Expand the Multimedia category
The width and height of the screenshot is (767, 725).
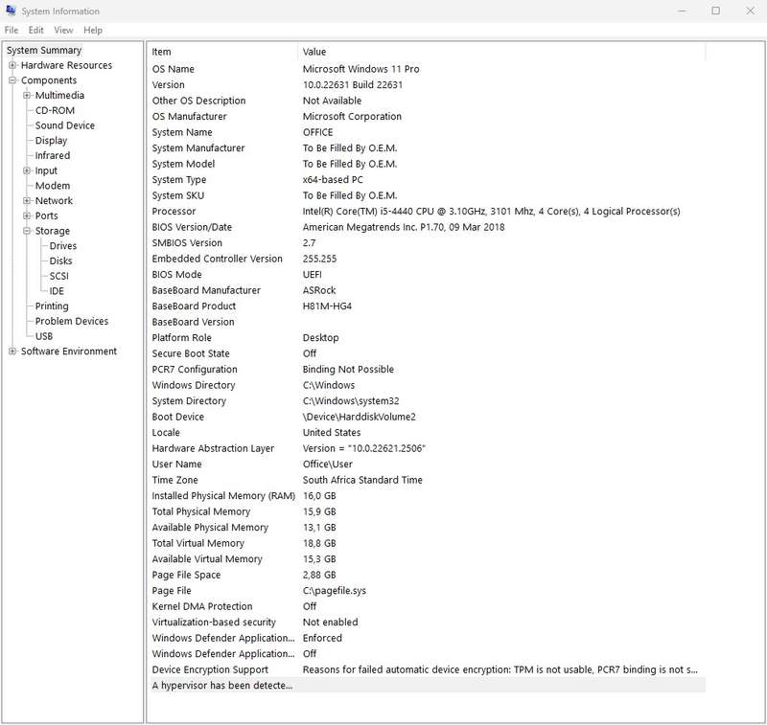(x=27, y=95)
